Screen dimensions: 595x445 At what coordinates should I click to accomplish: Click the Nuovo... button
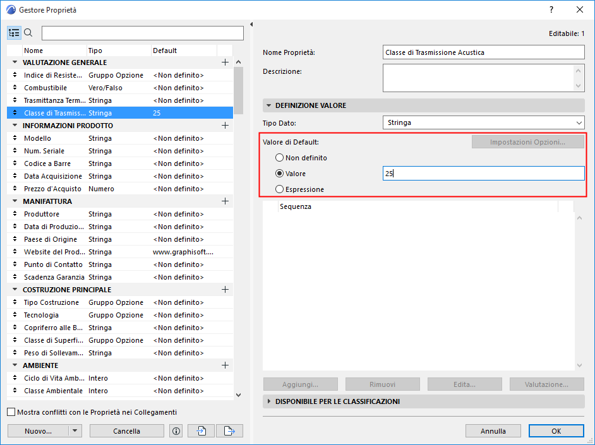coord(38,431)
